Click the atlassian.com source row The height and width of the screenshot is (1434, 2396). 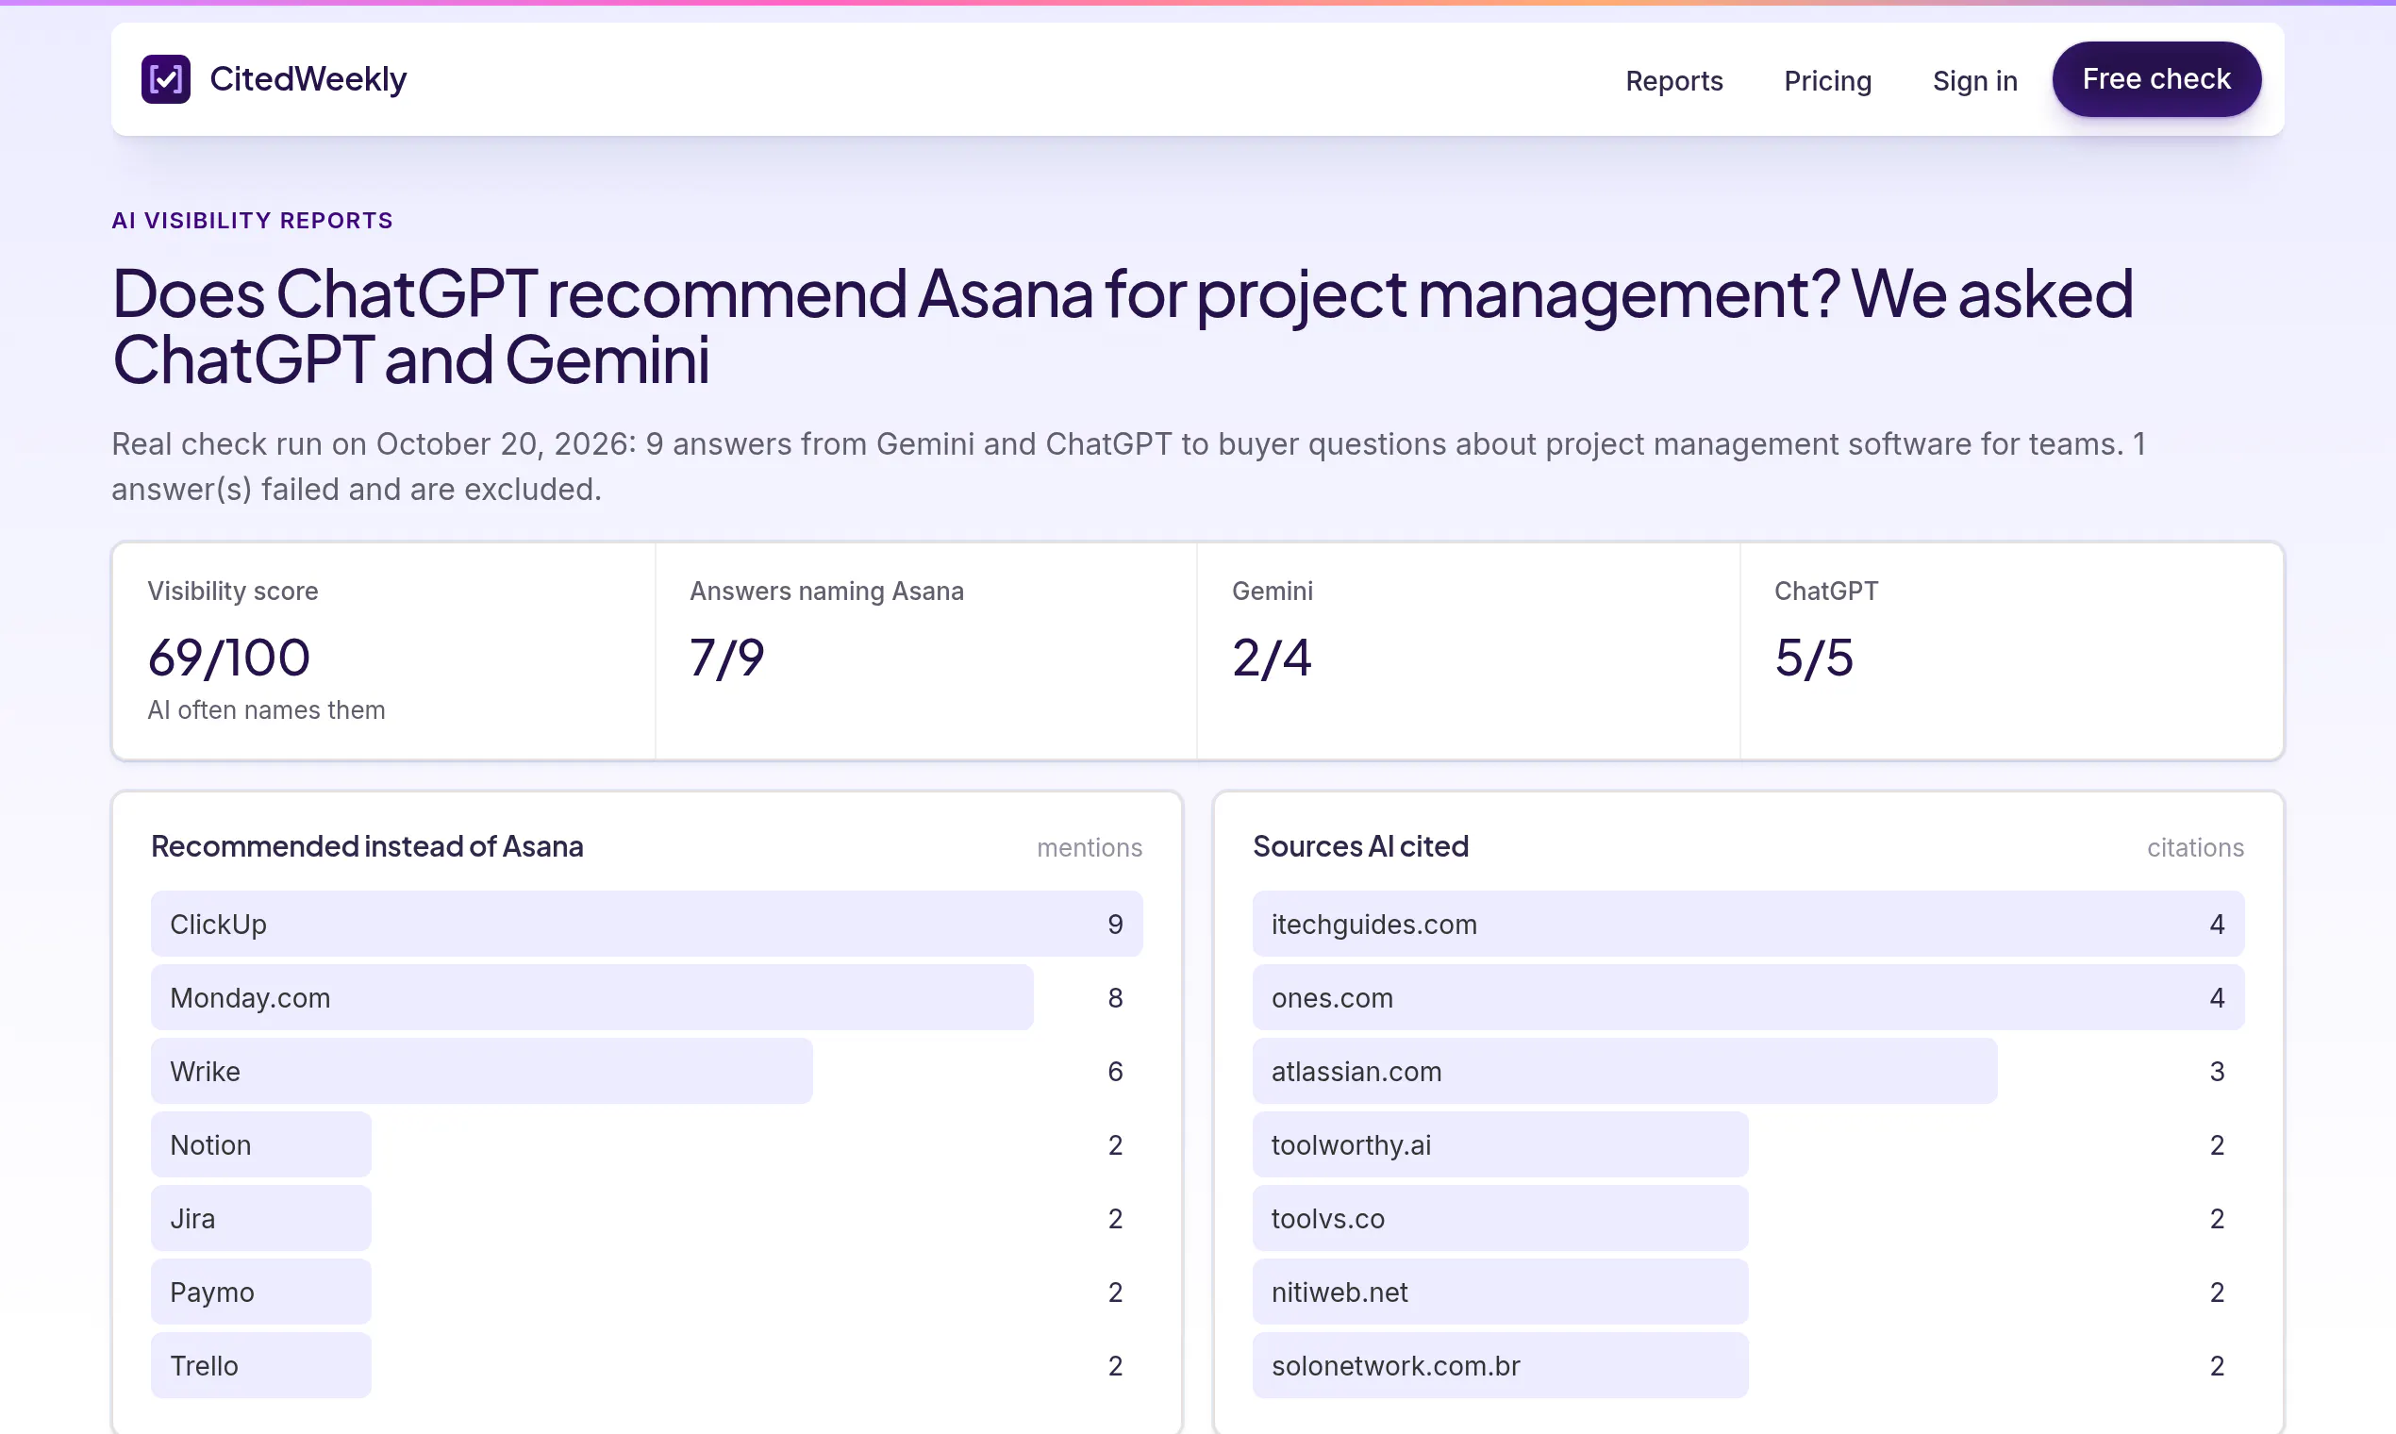point(1748,1071)
